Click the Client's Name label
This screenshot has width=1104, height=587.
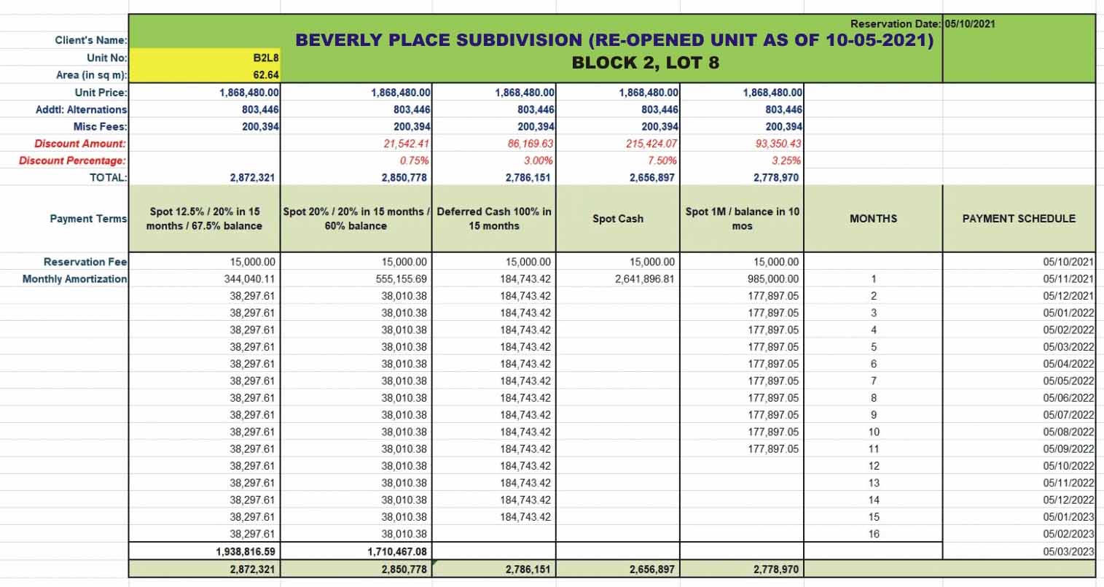coord(91,41)
